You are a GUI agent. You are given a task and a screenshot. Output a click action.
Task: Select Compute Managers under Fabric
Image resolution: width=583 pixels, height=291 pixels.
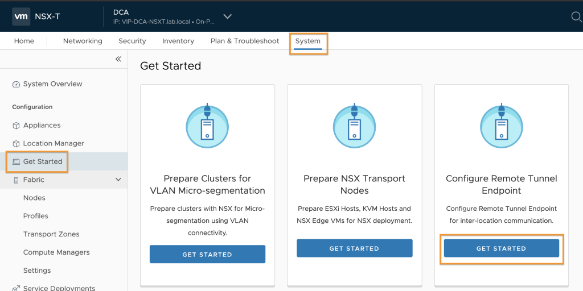click(56, 252)
